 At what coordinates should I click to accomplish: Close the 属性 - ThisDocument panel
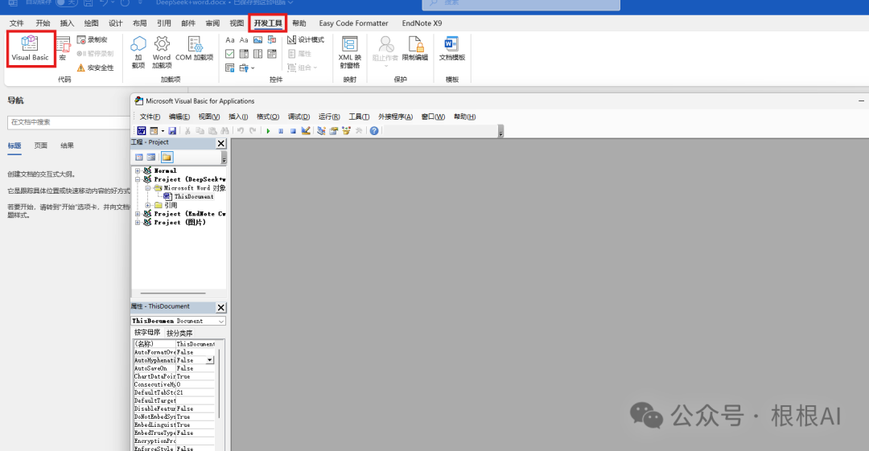tap(221, 307)
